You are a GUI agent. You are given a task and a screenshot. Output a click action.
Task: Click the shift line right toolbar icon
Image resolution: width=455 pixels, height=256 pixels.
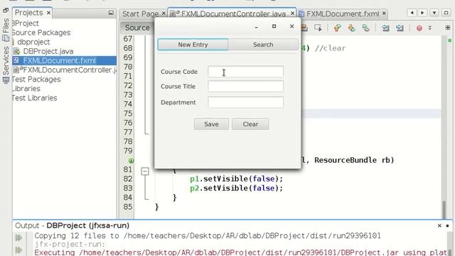(400, 28)
